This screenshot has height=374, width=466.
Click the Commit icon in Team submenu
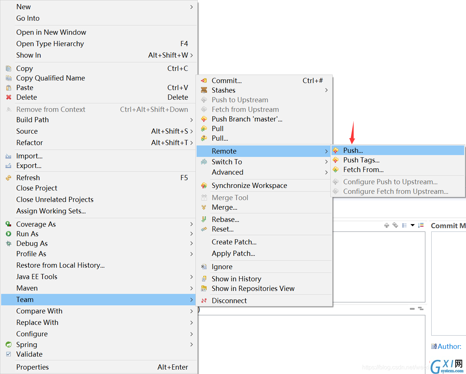click(x=204, y=80)
